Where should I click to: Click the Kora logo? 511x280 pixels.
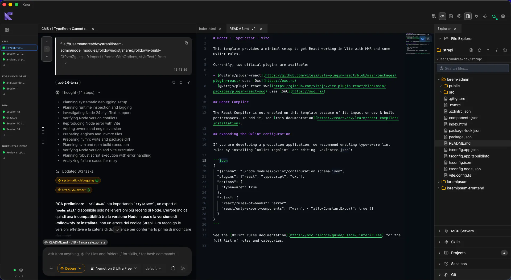coord(9,16)
